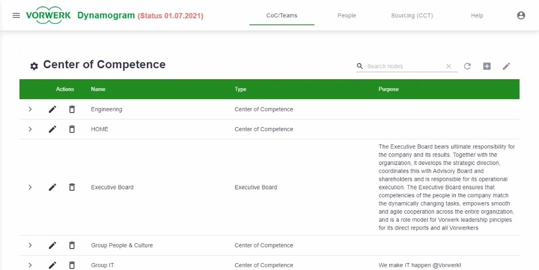Viewport: 539px width, 270px height.
Task: Delete the Group People & Culture row
Action: tap(72, 245)
